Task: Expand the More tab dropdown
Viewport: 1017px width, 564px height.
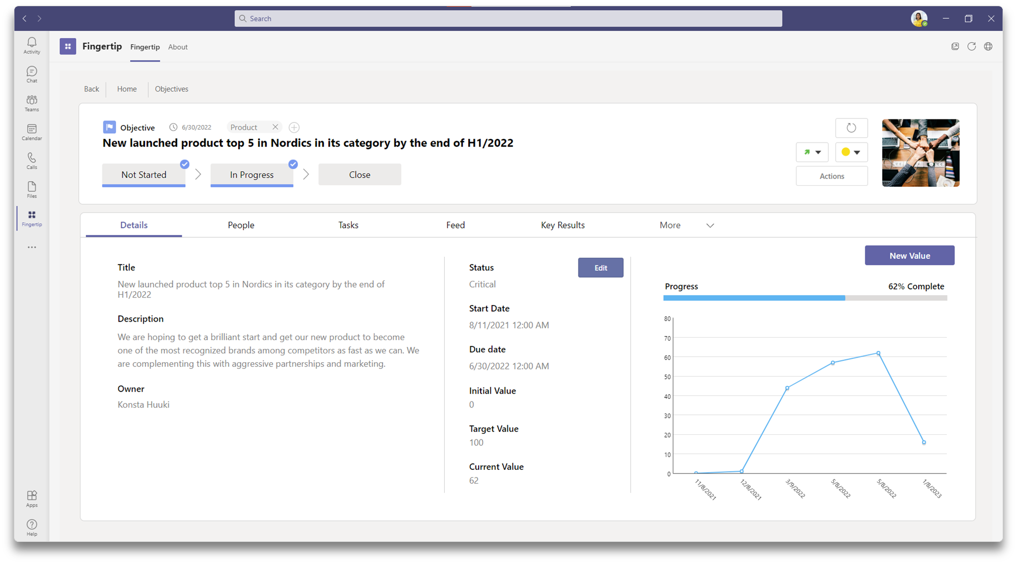Action: coord(710,225)
